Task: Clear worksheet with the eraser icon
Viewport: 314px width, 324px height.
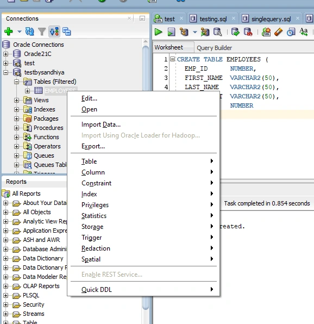Action: click(x=279, y=32)
